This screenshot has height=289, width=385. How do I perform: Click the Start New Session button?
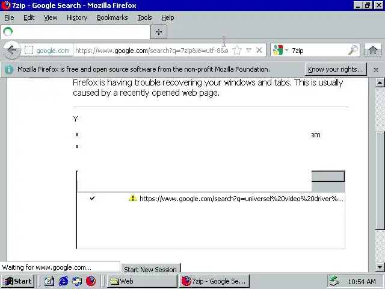[x=150, y=269]
